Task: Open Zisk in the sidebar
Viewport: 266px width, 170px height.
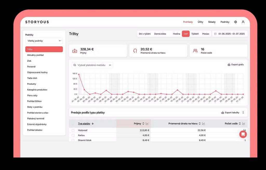Action: [29, 61]
